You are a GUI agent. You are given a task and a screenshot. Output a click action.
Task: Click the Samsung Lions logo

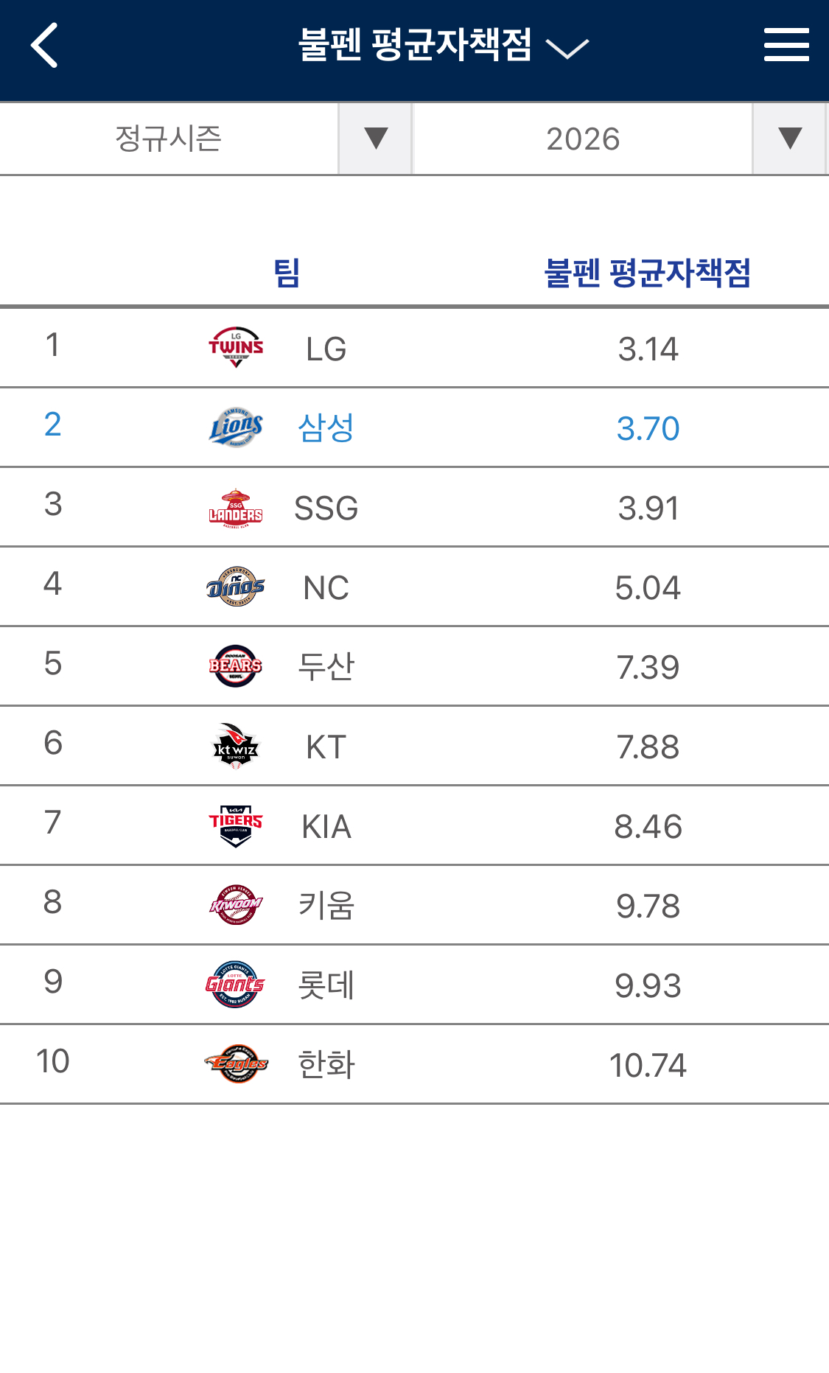(x=236, y=427)
